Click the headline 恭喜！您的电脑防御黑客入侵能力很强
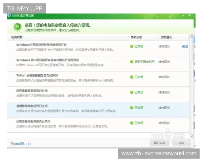 (58, 25)
